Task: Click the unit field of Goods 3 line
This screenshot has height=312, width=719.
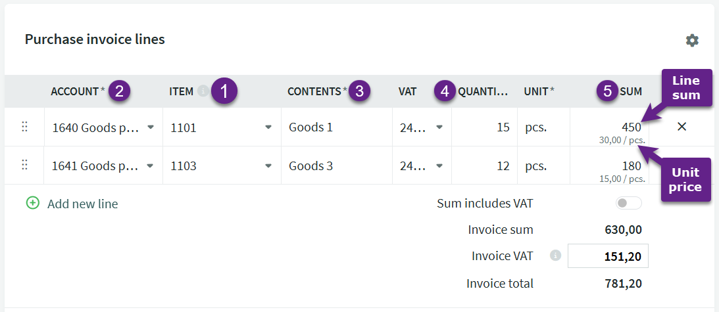Action: pos(543,166)
